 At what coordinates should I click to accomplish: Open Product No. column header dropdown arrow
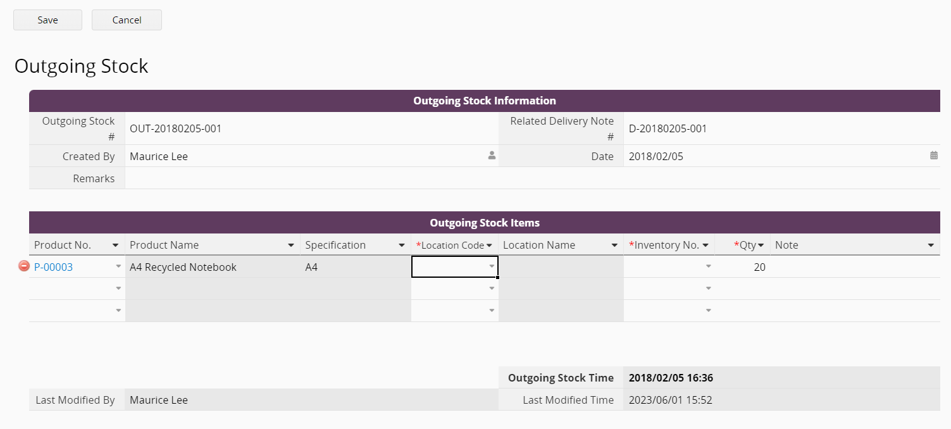(x=115, y=246)
